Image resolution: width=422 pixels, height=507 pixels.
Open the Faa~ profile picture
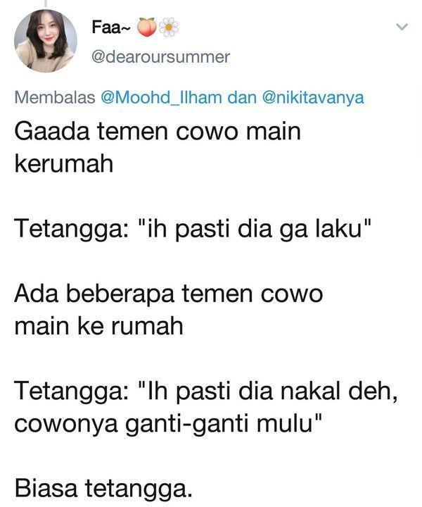pyautogui.click(x=46, y=41)
